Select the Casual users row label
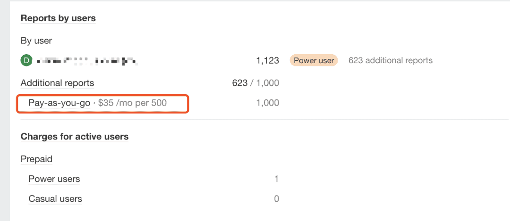This screenshot has height=221, width=510. coord(55,198)
